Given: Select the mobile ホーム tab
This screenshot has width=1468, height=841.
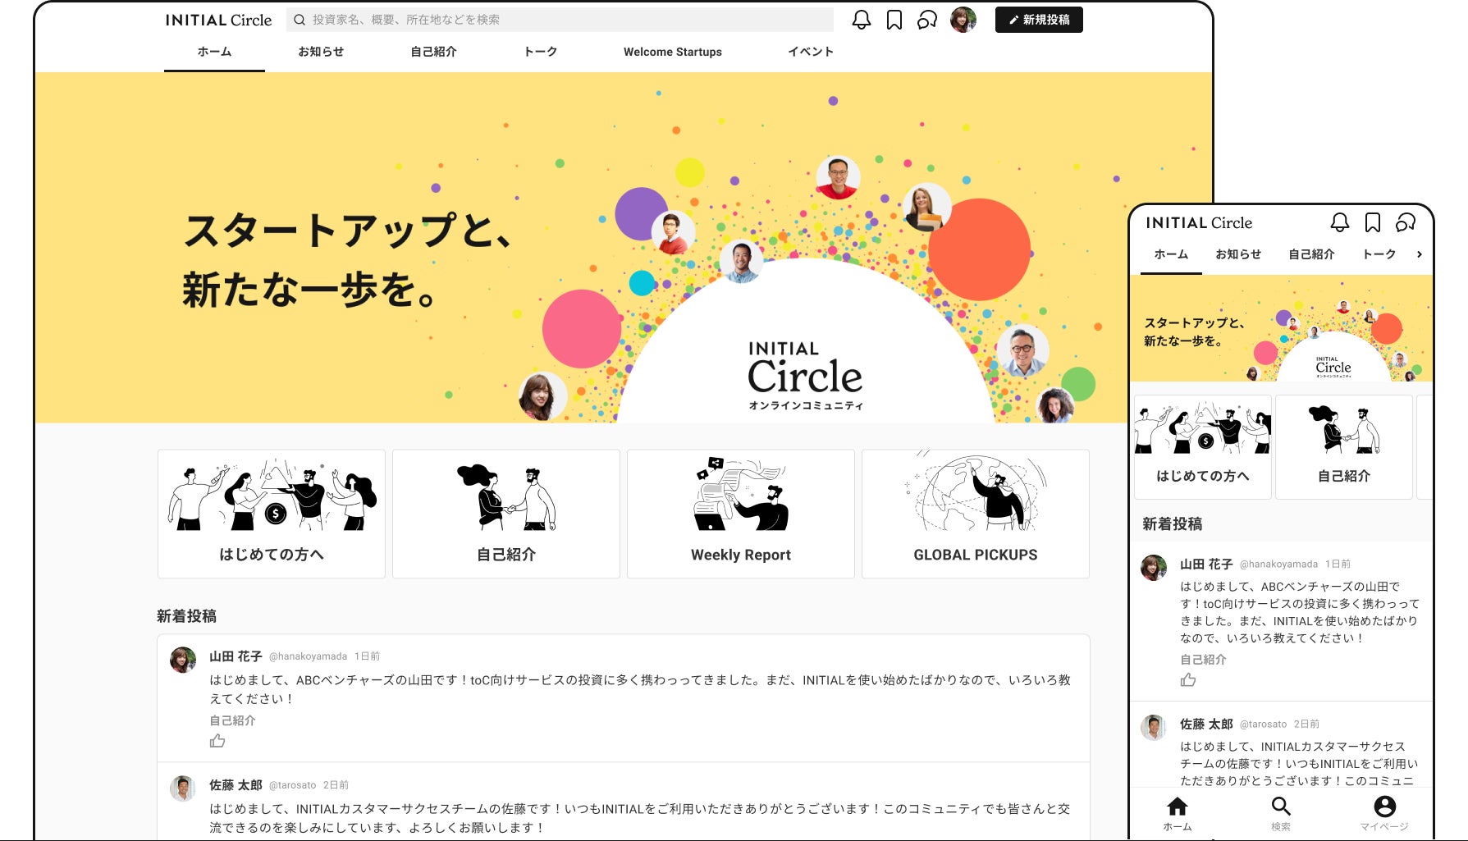Looking at the screenshot, I should tap(1171, 254).
